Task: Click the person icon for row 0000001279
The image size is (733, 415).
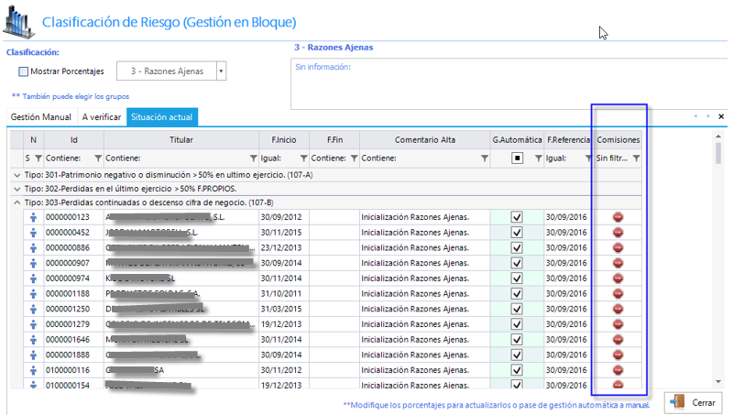Action: pos(33,324)
